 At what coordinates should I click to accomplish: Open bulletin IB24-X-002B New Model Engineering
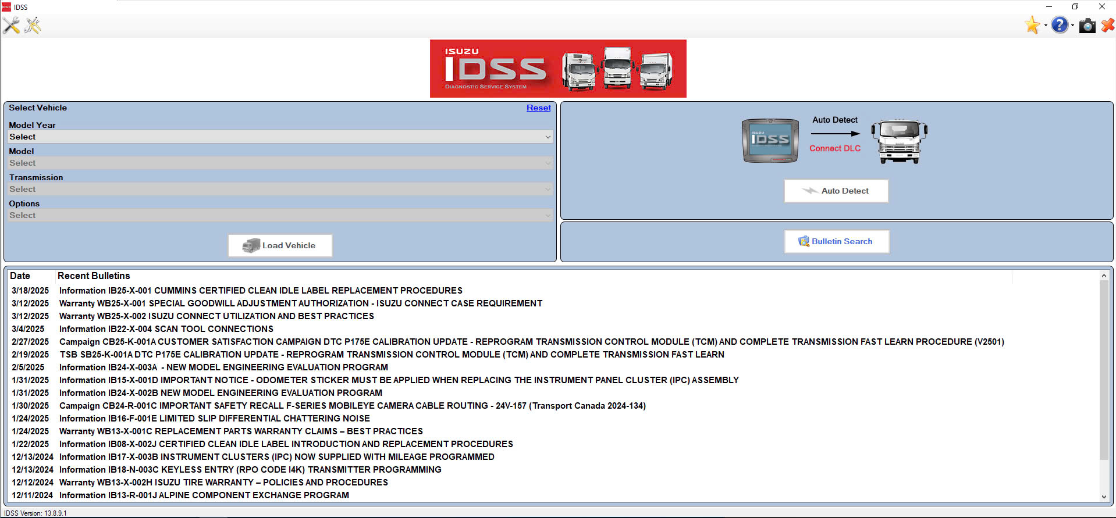click(x=221, y=393)
